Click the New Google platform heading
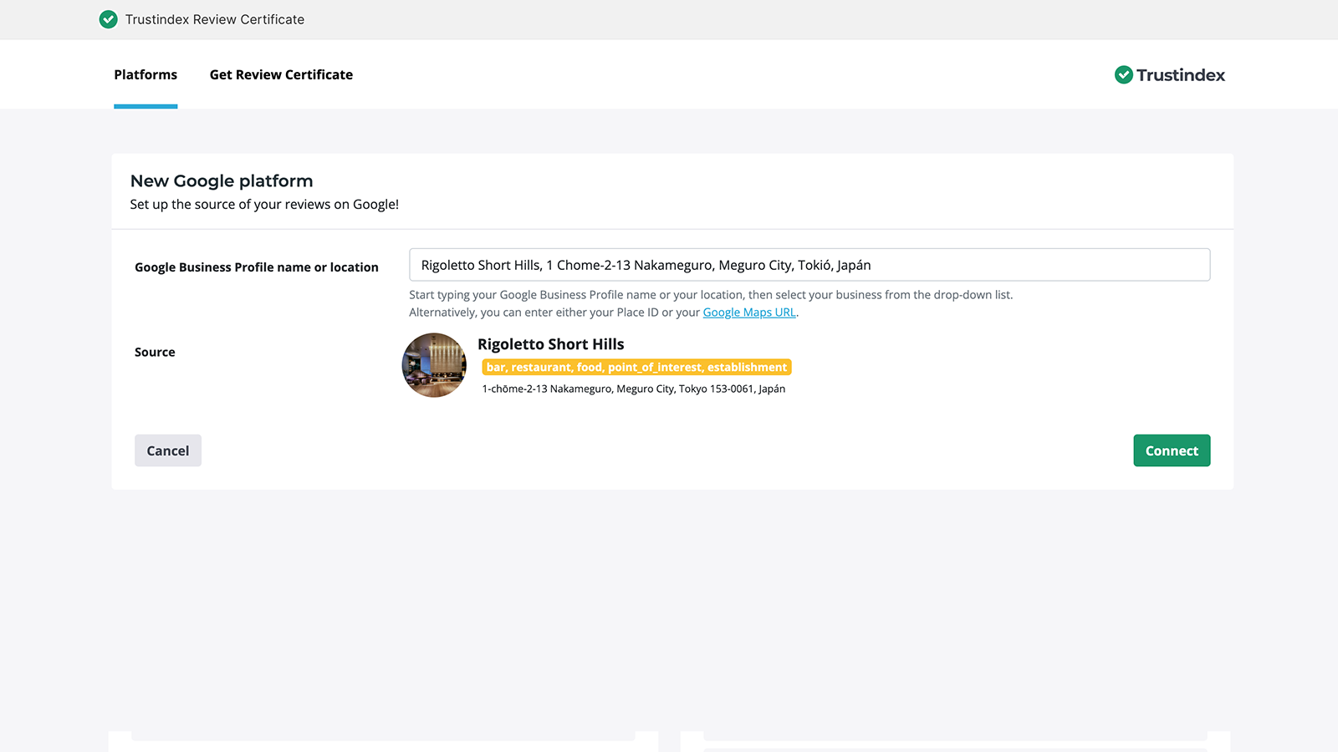This screenshot has width=1338, height=752. pyautogui.click(x=222, y=180)
